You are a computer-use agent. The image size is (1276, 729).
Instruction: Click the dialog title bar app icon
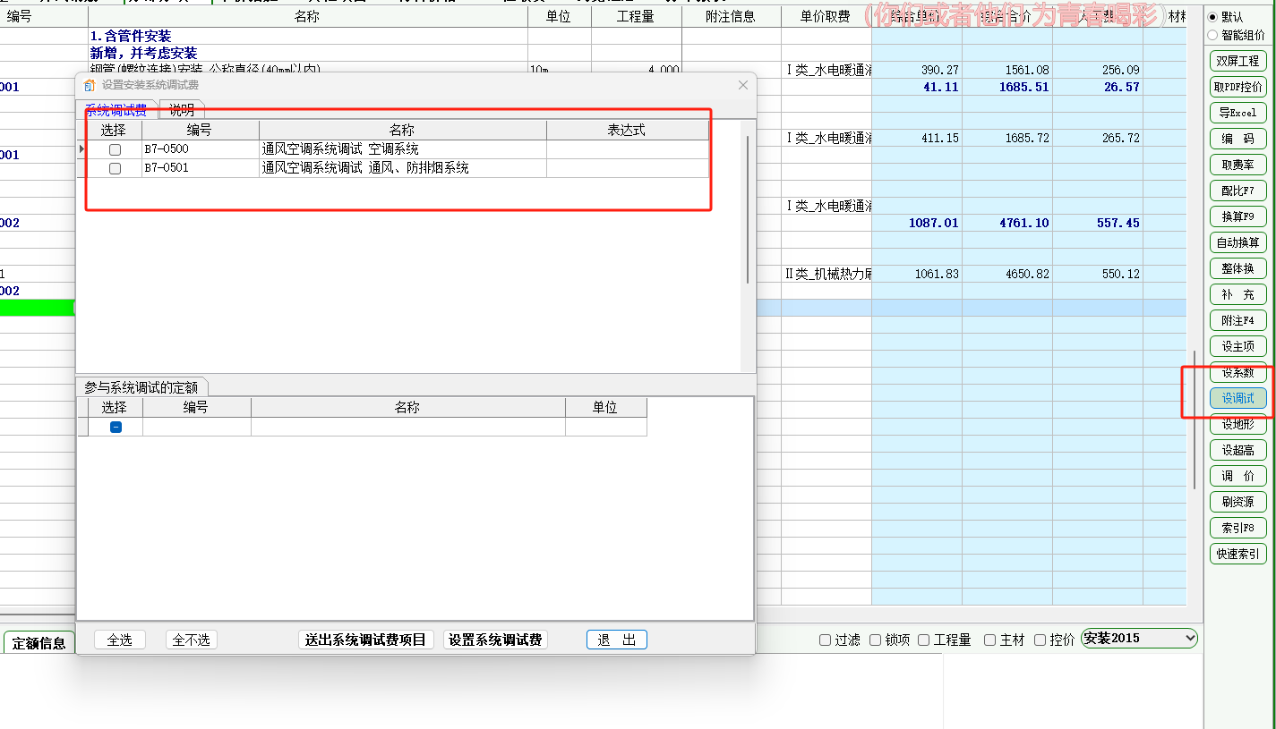(x=89, y=85)
